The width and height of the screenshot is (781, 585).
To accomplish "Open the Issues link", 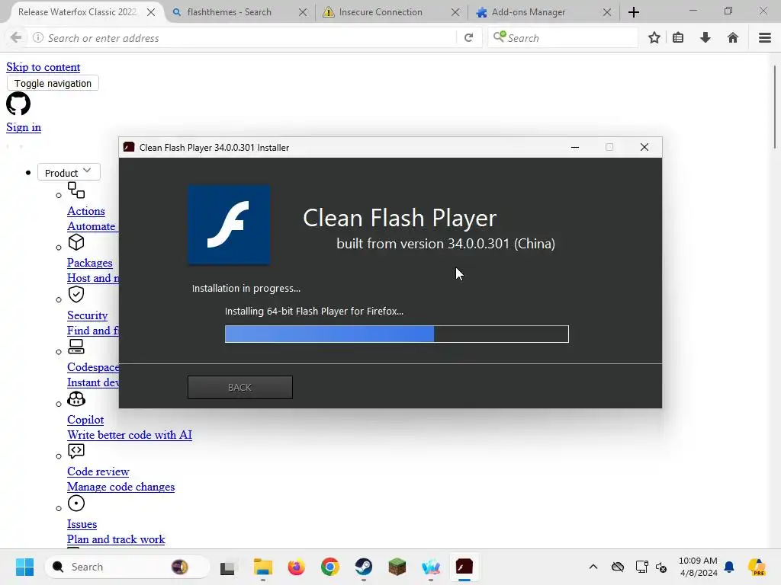I will coord(82,524).
